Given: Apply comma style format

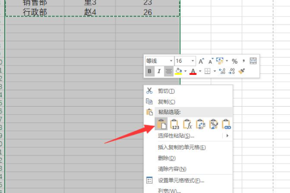Looking at the screenshot, I should pyautogui.click(x=244, y=61).
